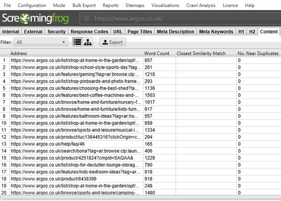The image size is (281, 201).
Task: Open the Help menu
Action: [x=250, y=5]
